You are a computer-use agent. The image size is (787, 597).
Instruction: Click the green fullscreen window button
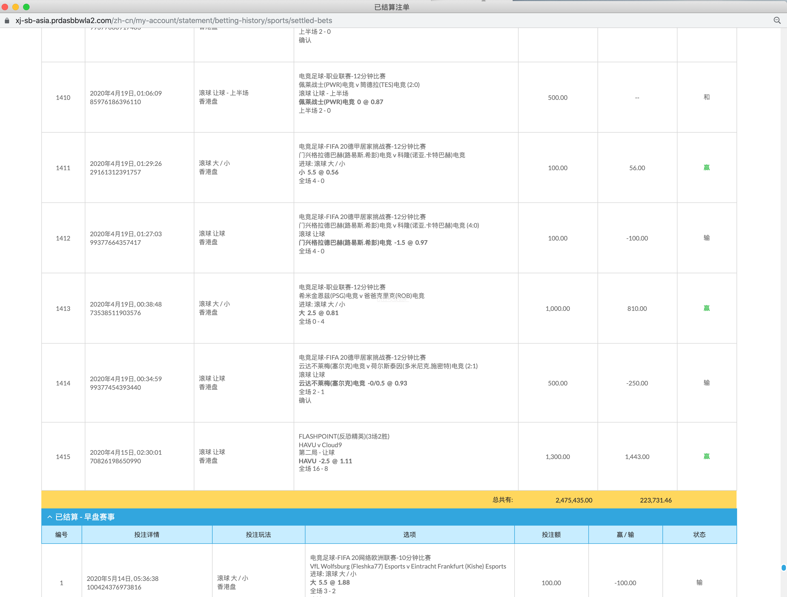[26, 7]
